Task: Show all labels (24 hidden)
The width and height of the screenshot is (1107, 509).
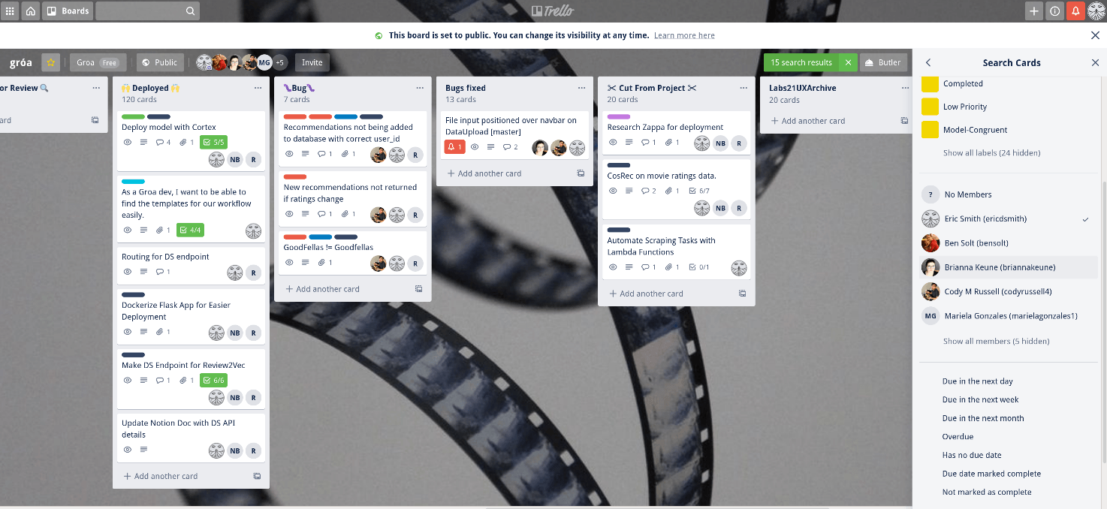Action: coord(991,153)
